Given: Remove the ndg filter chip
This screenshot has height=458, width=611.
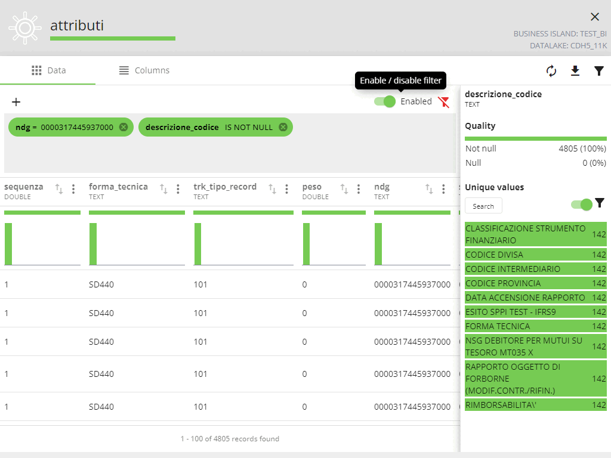Looking at the screenshot, I should pyautogui.click(x=124, y=127).
